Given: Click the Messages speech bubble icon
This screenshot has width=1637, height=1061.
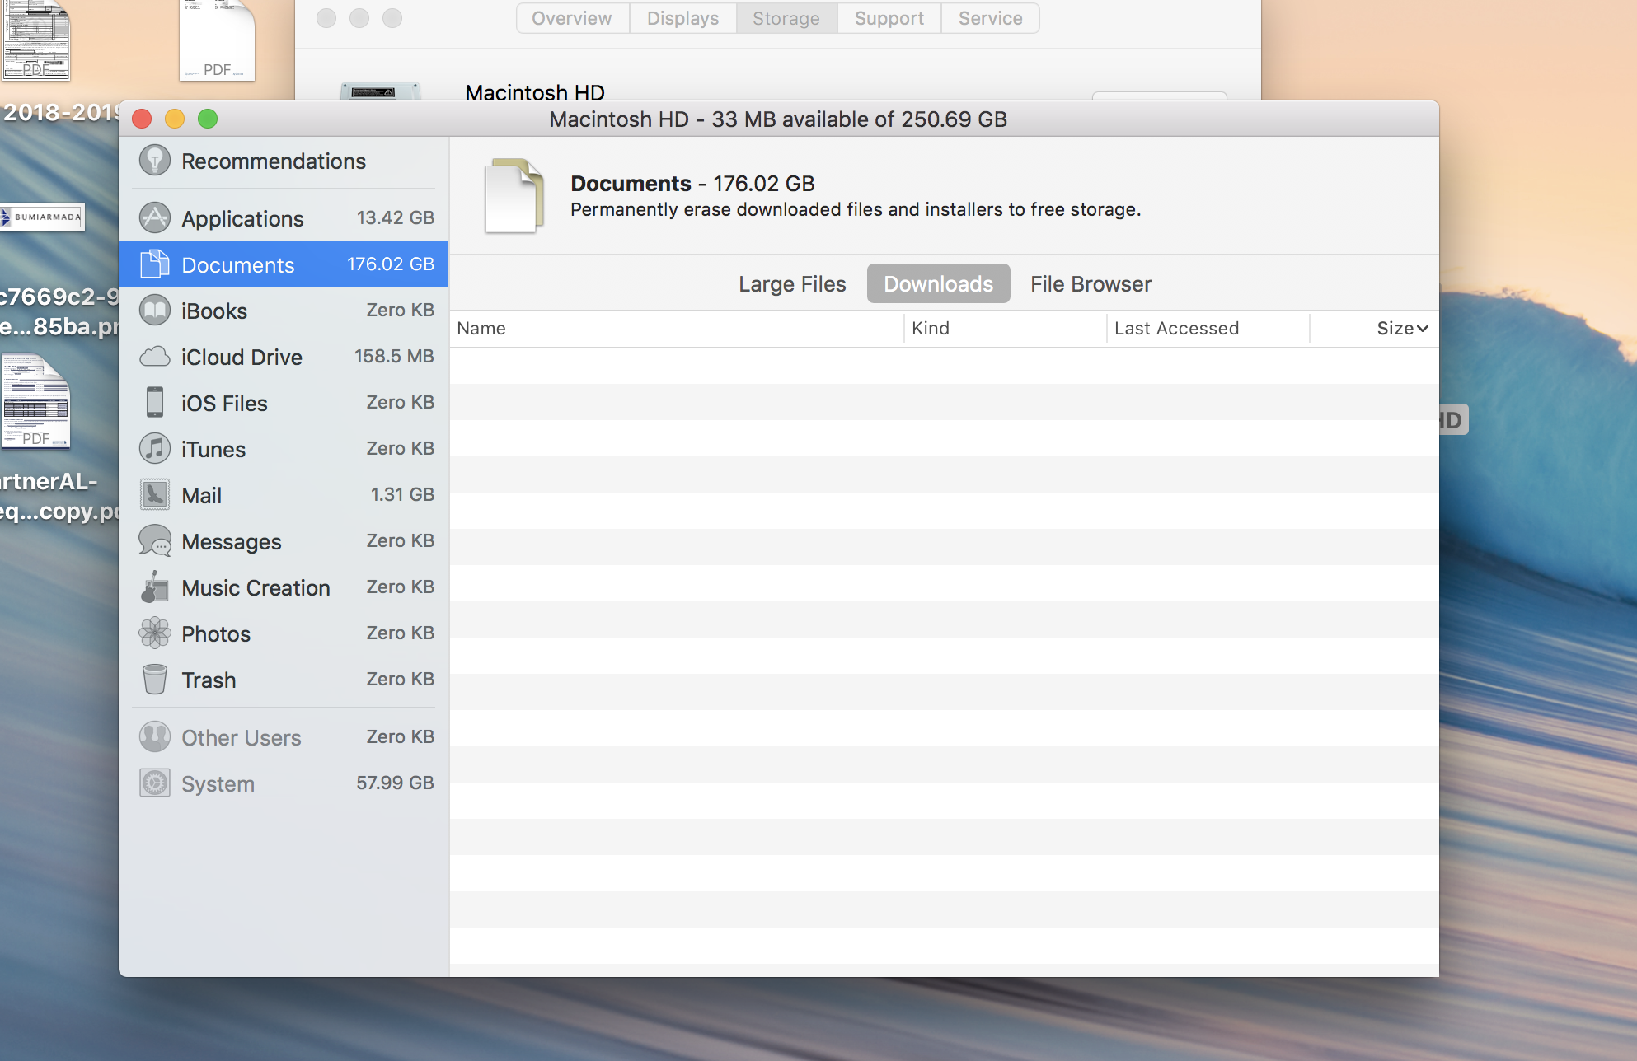Looking at the screenshot, I should (x=155, y=541).
